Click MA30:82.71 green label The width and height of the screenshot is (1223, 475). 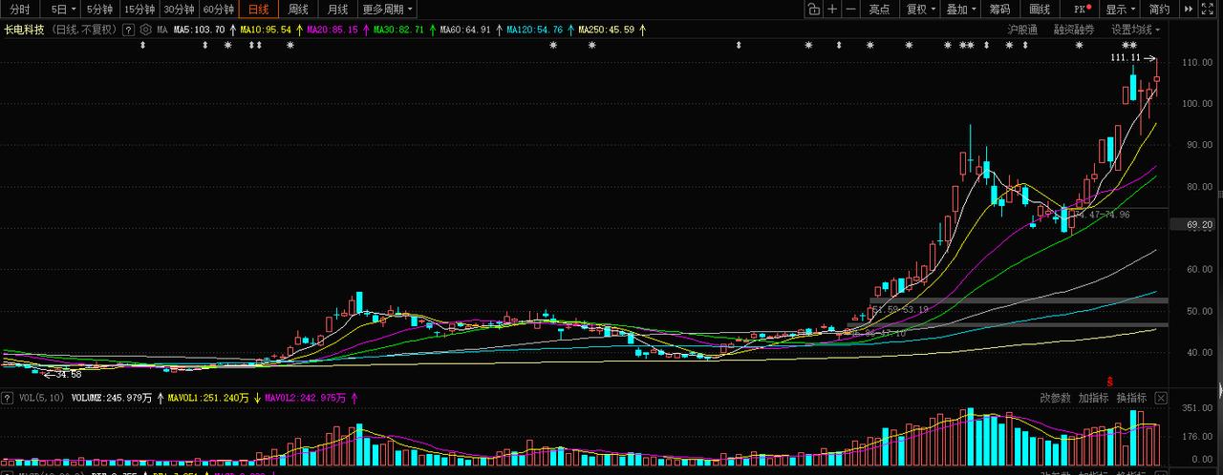398,30
